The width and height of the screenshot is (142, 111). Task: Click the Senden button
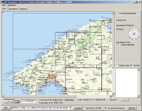click(78, 108)
